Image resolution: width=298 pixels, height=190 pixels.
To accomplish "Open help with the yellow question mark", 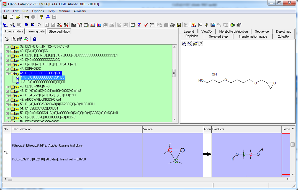I will (42, 17).
